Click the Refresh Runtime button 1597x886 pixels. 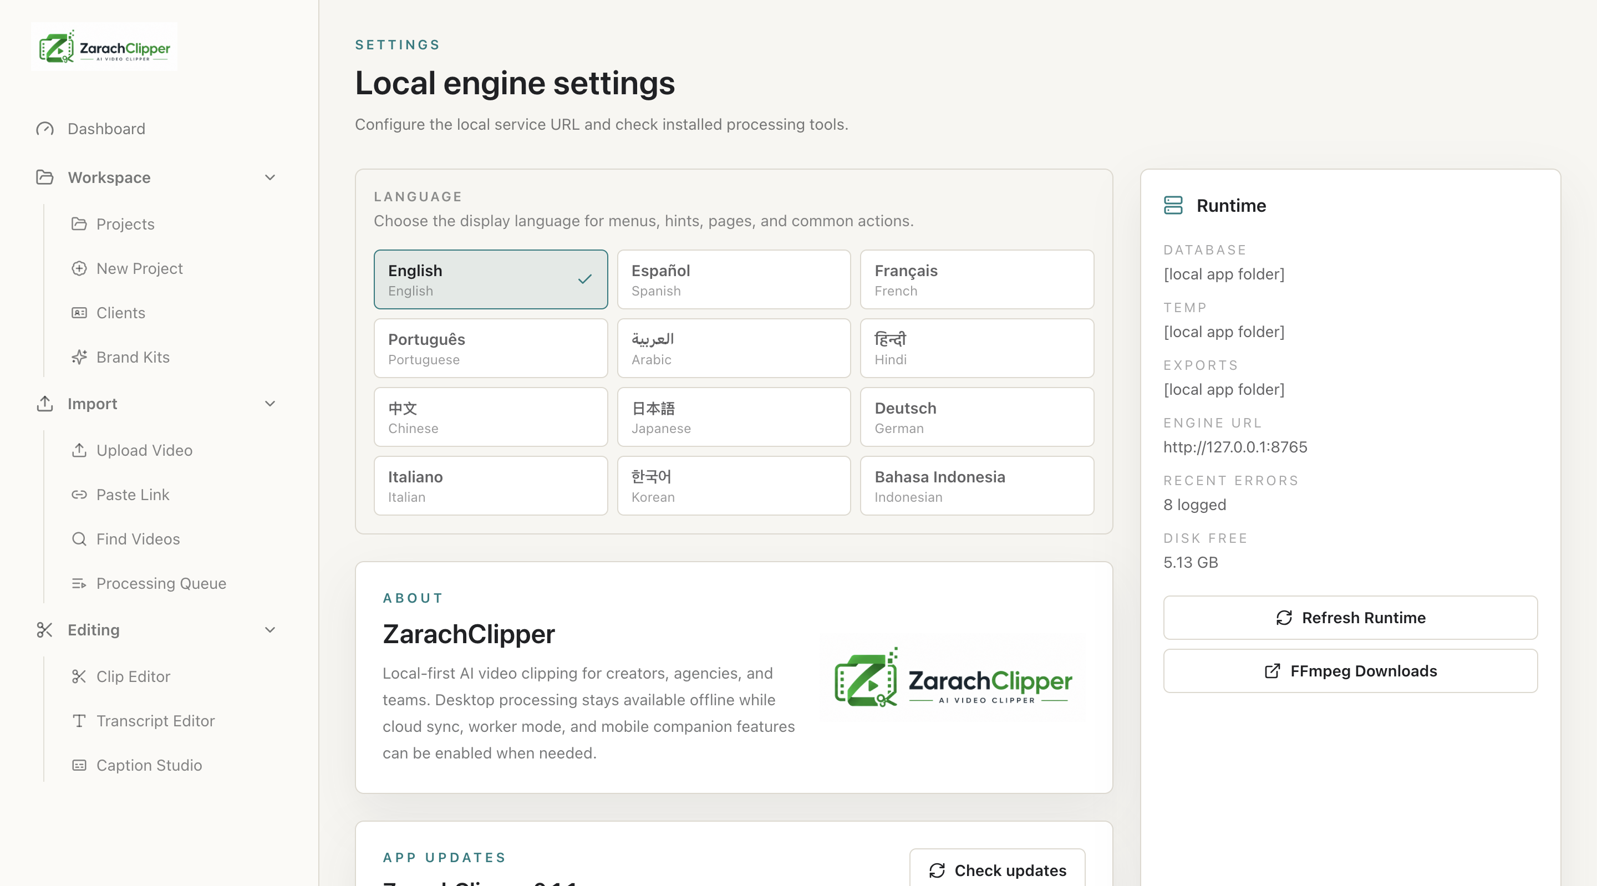1350,618
